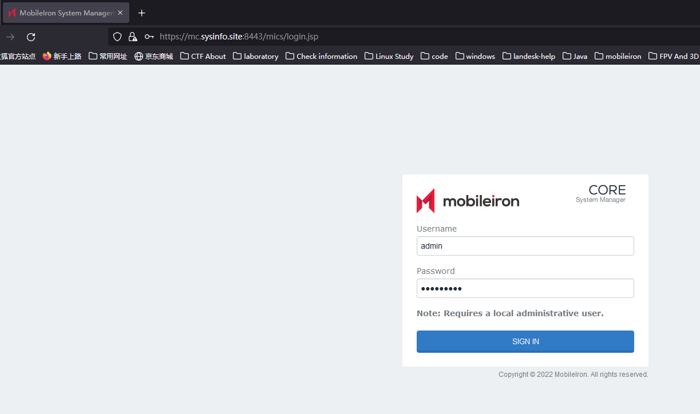Click the MobileIron logo in login panel
700x414 pixels.
pyautogui.click(x=468, y=201)
